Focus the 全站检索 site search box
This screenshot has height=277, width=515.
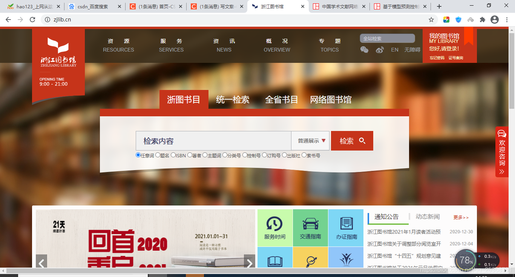pos(387,38)
